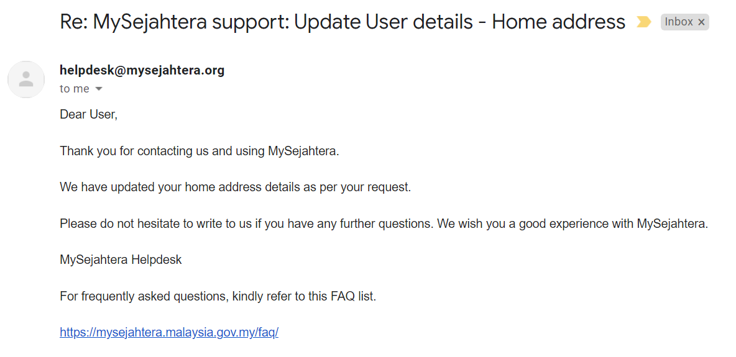Remove the Inbox label using its x

(x=701, y=22)
